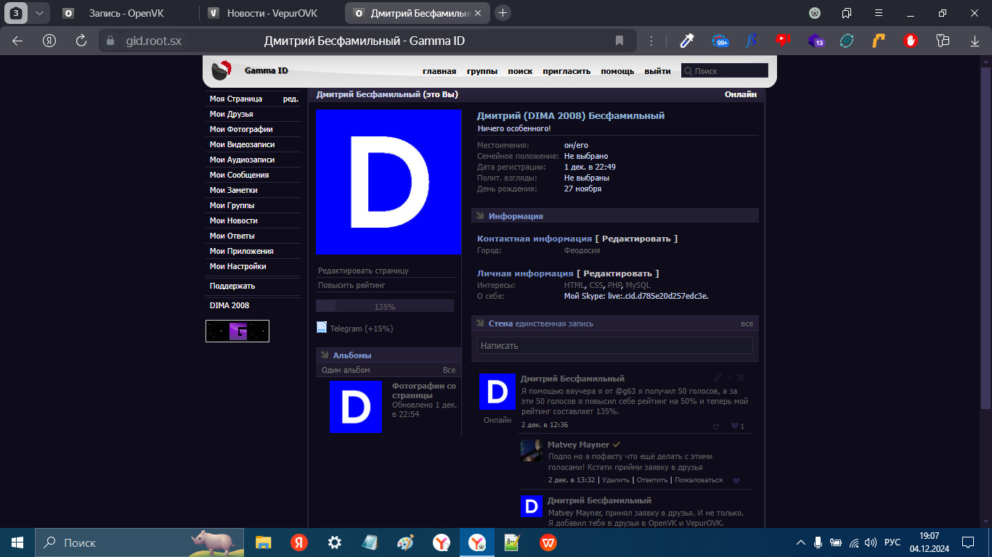Reload the page with the refresh icon
This screenshot has width=992, height=557.
(81, 41)
